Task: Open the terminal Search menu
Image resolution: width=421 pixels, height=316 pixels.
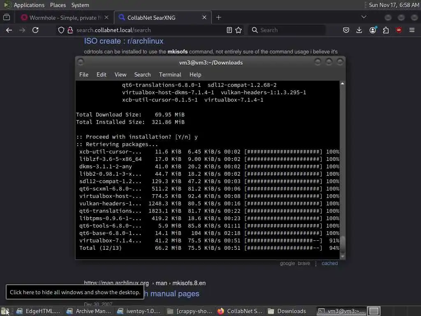Action: tap(142, 75)
